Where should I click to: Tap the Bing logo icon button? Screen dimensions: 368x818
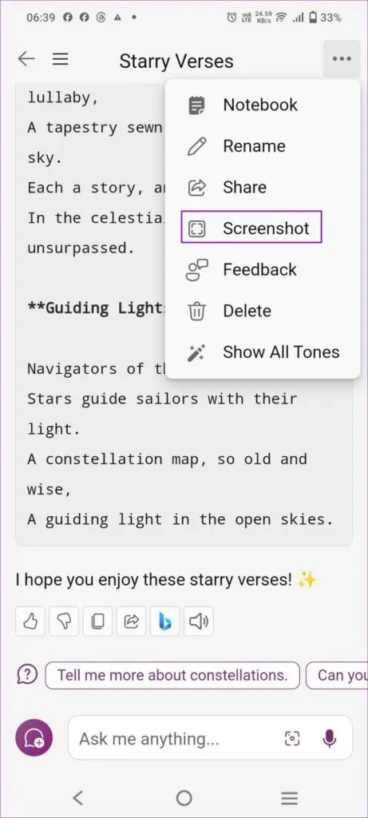coord(164,621)
